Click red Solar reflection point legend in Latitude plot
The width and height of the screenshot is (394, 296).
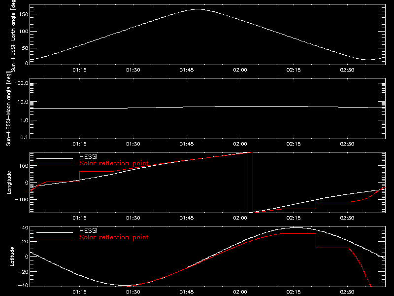point(114,237)
